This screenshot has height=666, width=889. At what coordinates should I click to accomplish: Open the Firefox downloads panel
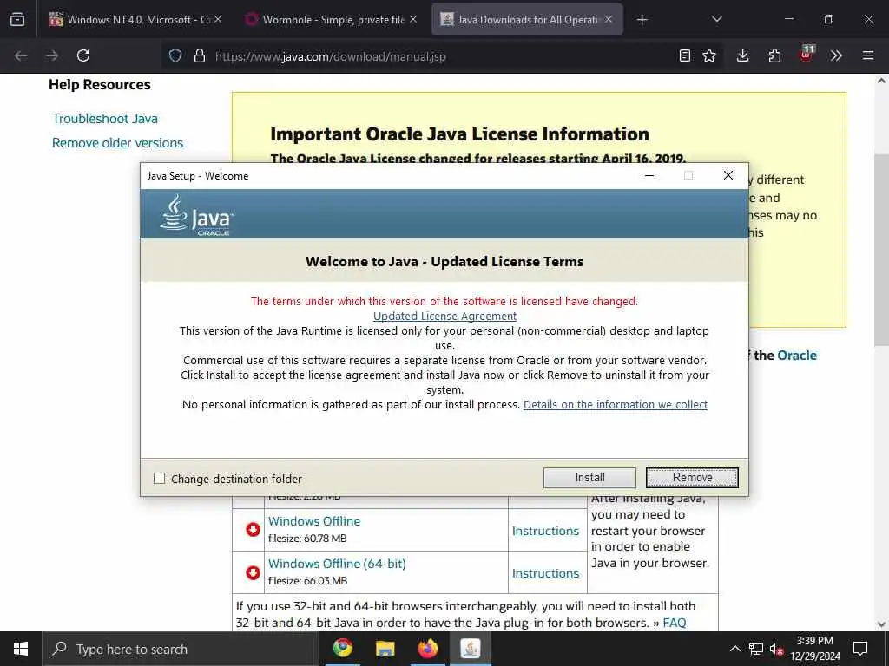tap(743, 55)
